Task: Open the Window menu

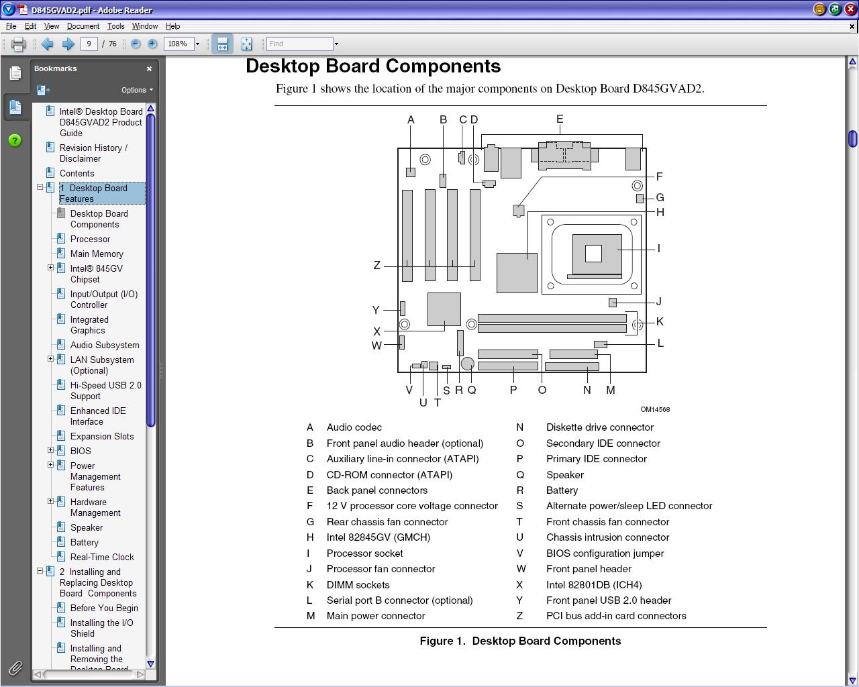Action: click(x=145, y=26)
